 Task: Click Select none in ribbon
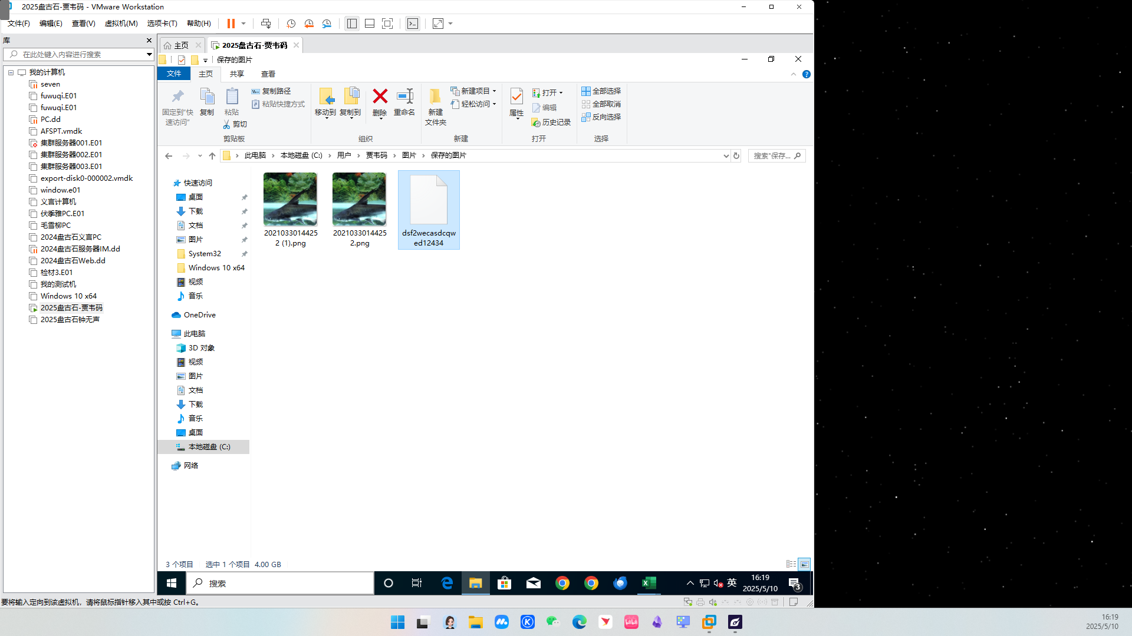coord(601,104)
